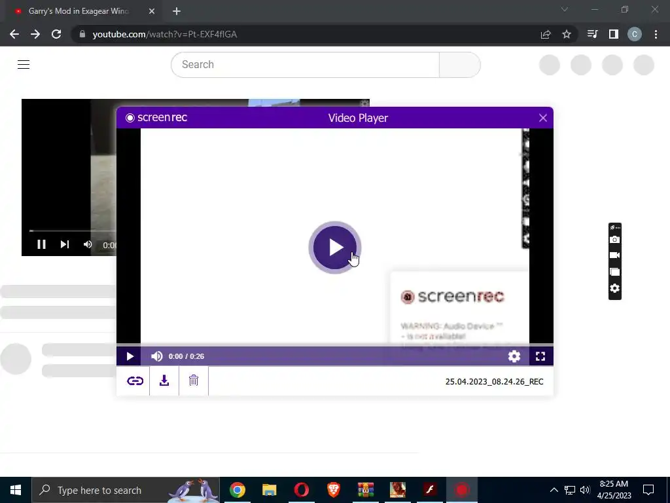Bookmark this page with star icon
Screen dimensions: 670x503
pyautogui.click(x=567, y=34)
